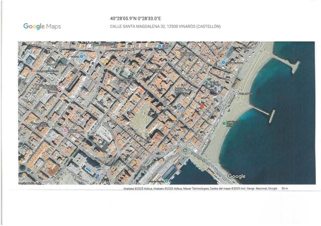
Task: Click the imagery copyright attribution text
Action: (x=201, y=188)
